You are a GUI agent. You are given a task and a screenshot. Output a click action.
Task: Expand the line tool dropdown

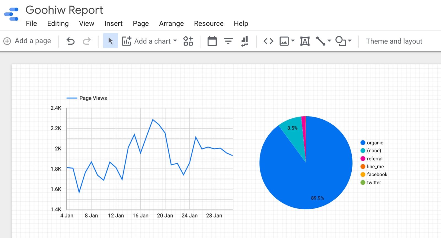click(x=329, y=41)
